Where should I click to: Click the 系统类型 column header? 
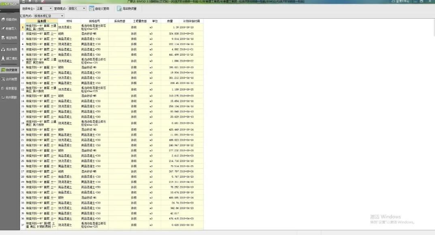(x=119, y=21)
